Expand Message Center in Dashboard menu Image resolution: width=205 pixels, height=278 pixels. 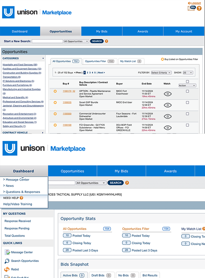[17, 180]
